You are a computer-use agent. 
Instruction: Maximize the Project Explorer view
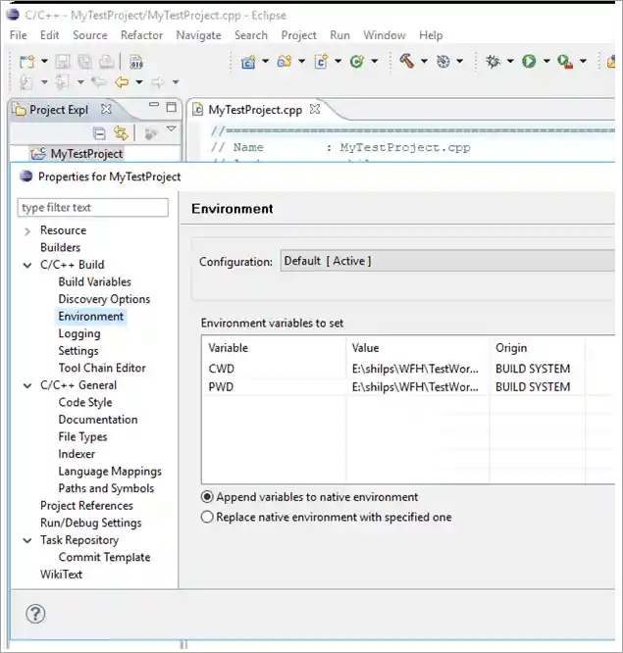pyautogui.click(x=171, y=107)
